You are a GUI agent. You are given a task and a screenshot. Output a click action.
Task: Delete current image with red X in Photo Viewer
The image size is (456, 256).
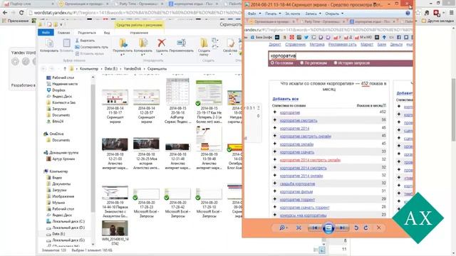(378, 228)
